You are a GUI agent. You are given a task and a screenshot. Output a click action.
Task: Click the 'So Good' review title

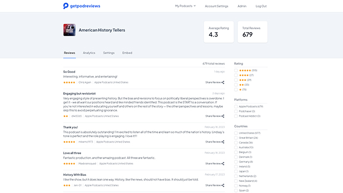pyautogui.click(x=69, y=72)
